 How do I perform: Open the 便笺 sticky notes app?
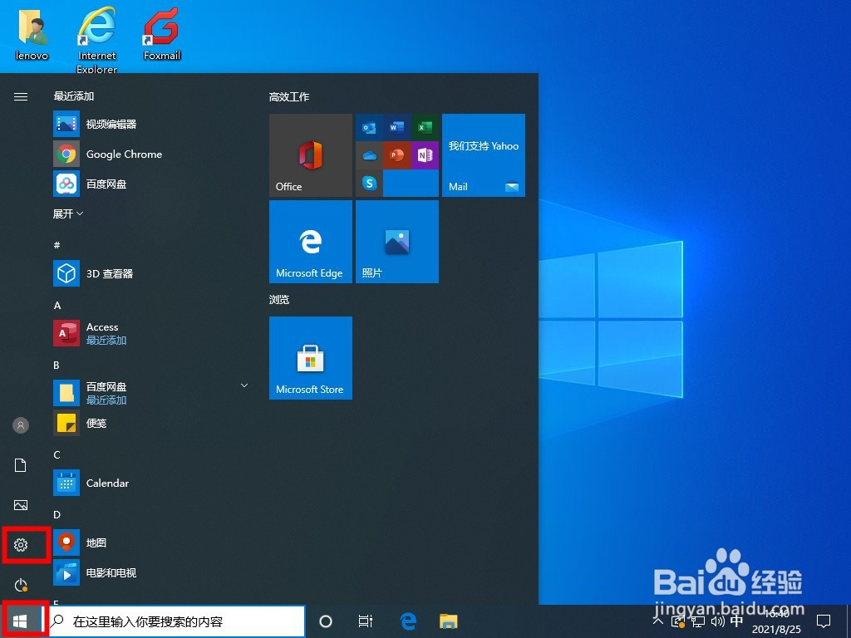150,423
